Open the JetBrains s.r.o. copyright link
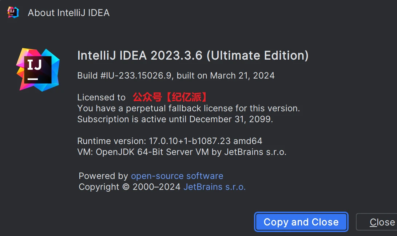 coord(214,187)
